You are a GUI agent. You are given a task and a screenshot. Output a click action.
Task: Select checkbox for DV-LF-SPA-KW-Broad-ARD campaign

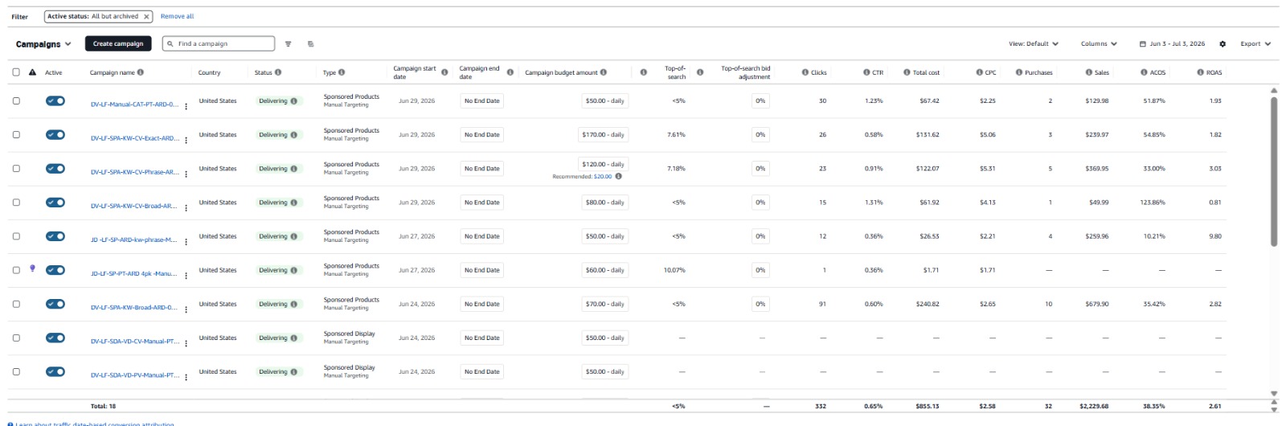tap(16, 304)
